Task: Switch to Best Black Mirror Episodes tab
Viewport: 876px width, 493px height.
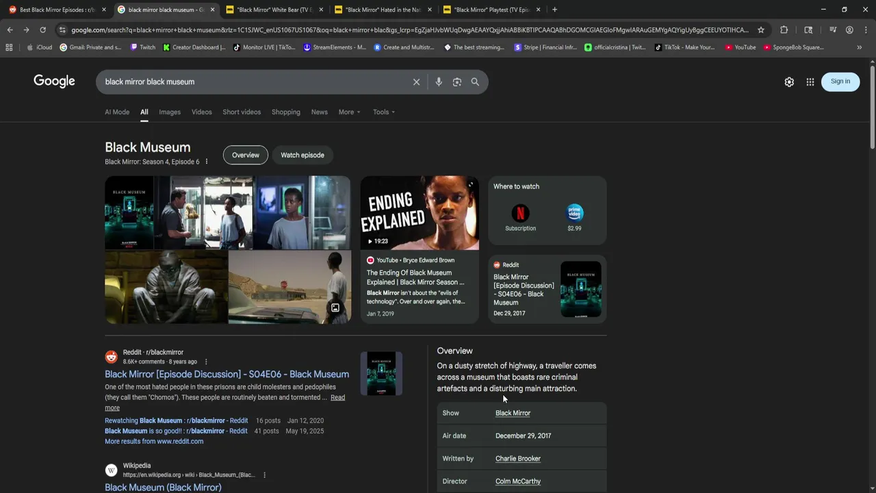Action: pyautogui.click(x=56, y=10)
